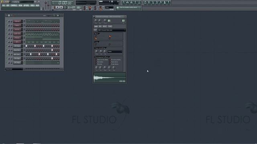This screenshot has width=257, height=144.
Task: Click the main time counter display
Action: 62,3
